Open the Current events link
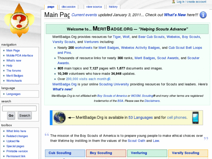Image resolution: width=212 pixels, height=159 pixels. point(84,15)
